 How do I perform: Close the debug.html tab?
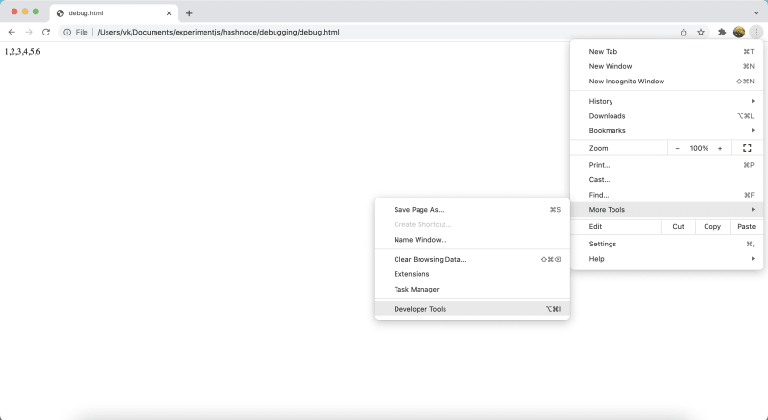point(169,13)
